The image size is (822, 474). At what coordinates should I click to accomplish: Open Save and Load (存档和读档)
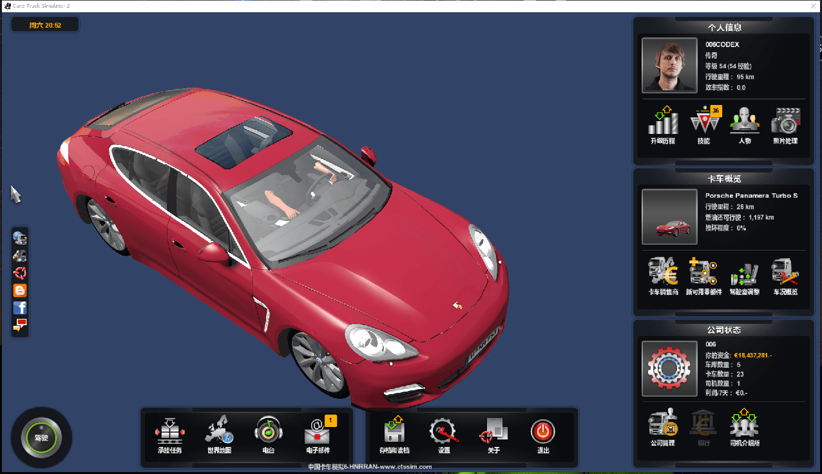pyautogui.click(x=394, y=431)
